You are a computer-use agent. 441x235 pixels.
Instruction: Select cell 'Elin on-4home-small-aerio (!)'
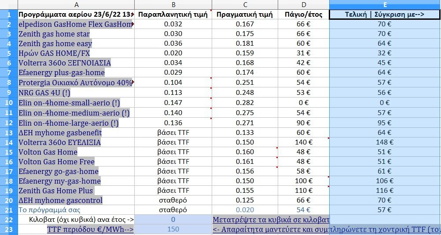76,103
